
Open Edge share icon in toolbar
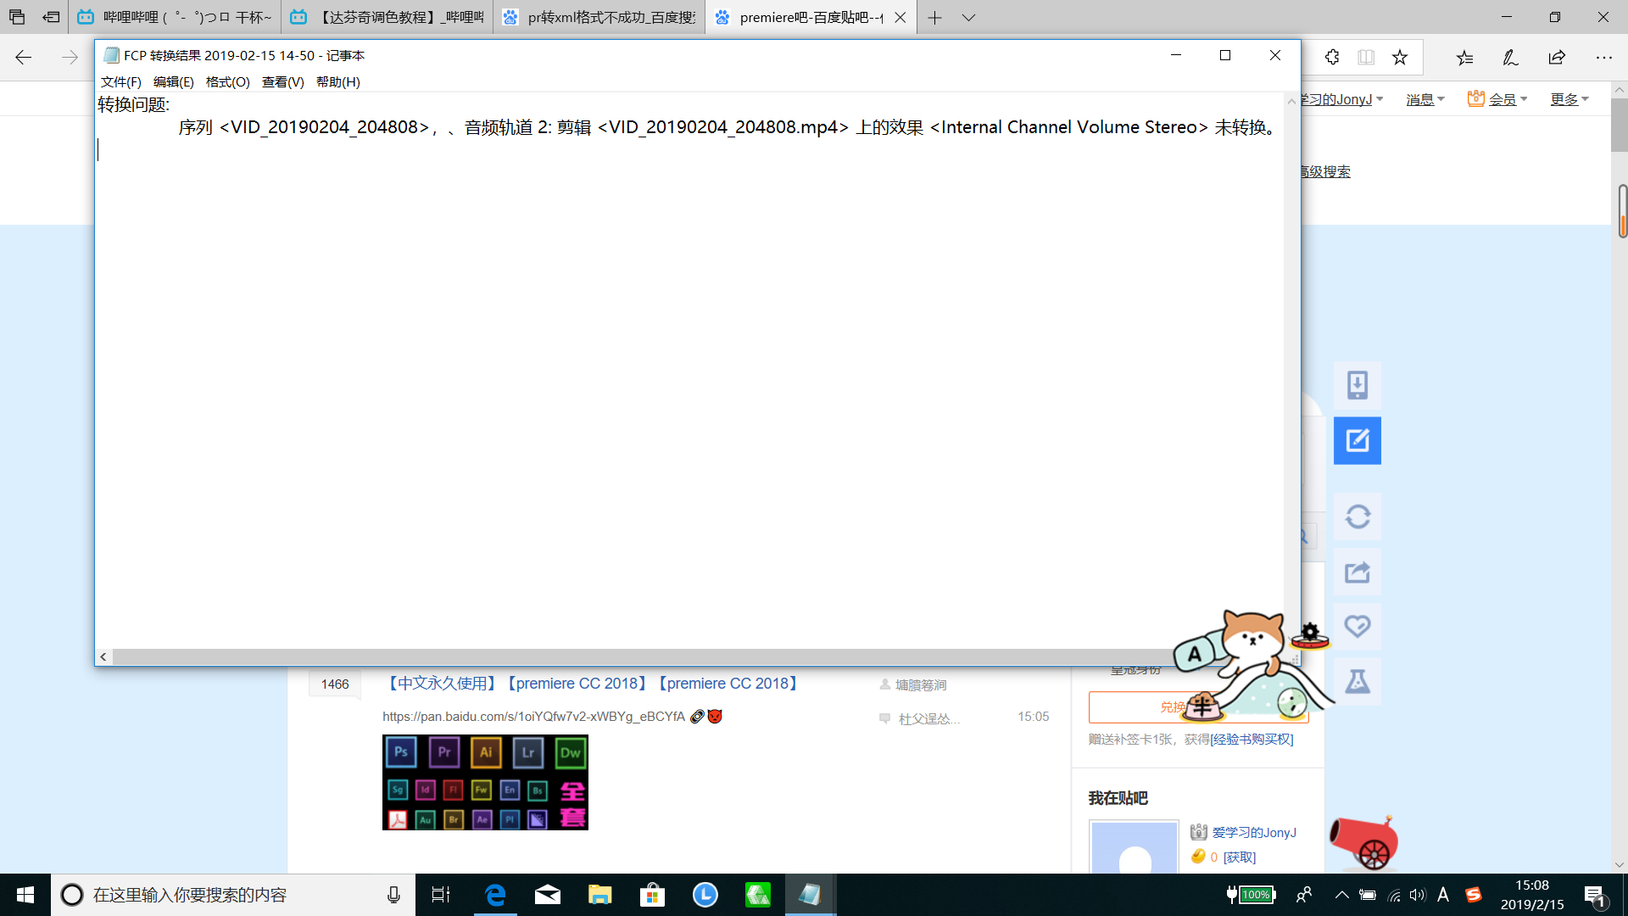(x=1557, y=57)
